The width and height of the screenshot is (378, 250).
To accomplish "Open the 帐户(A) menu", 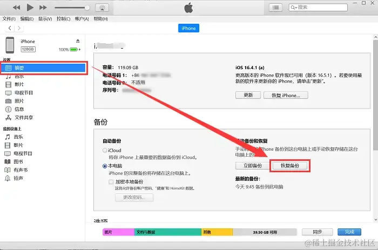I will click(82, 19).
